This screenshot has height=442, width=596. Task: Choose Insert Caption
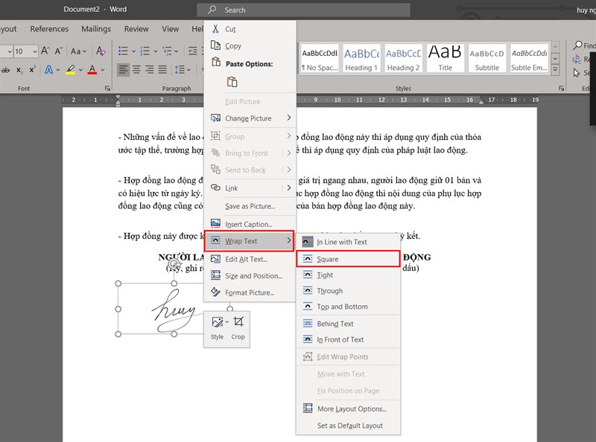(250, 224)
